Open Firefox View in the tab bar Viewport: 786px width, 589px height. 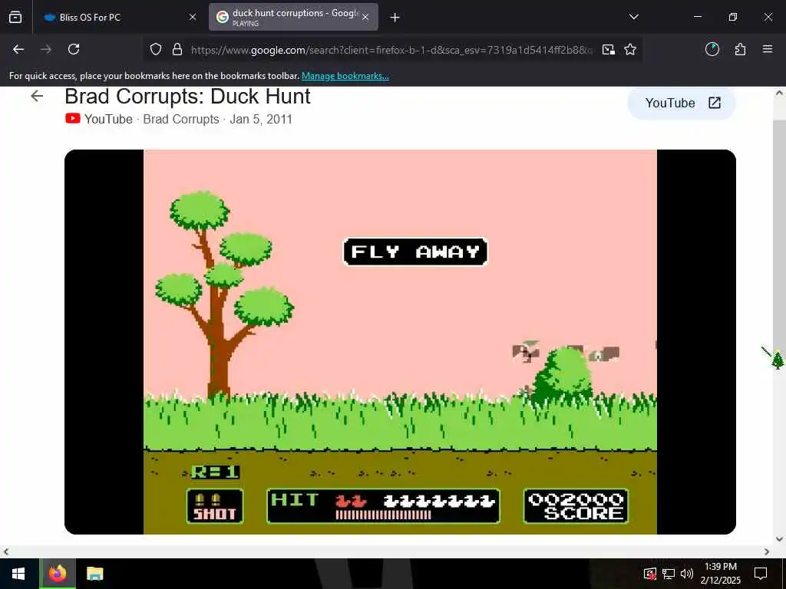[x=15, y=17]
